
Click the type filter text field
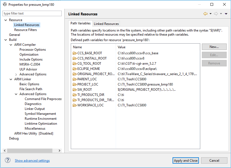pyautogui.click(x=32, y=13)
